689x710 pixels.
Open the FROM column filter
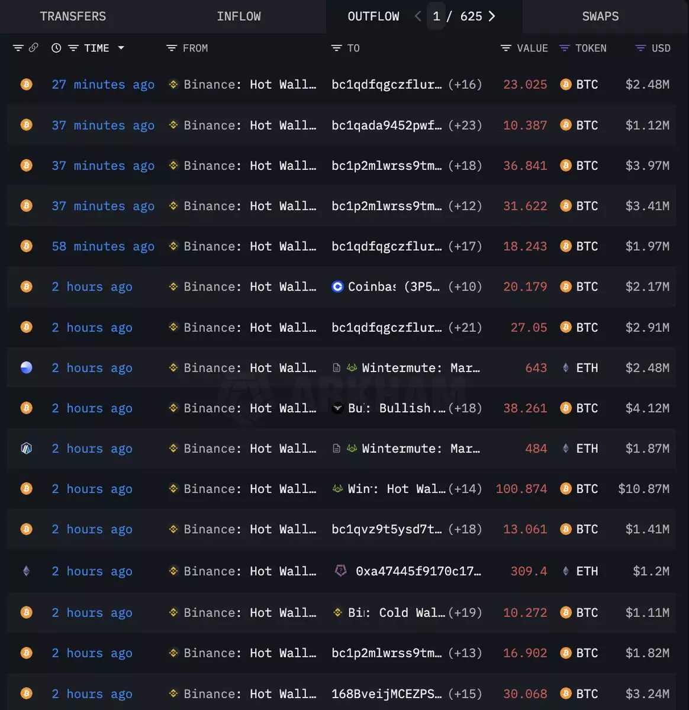coord(172,49)
